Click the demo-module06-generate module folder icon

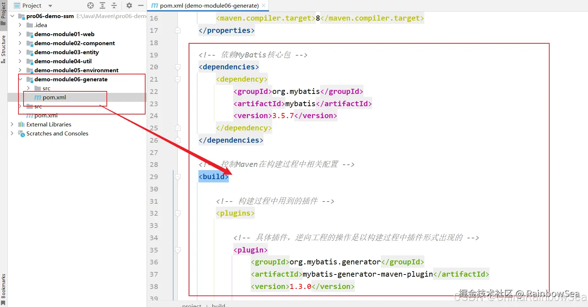pyautogui.click(x=30, y=79)
